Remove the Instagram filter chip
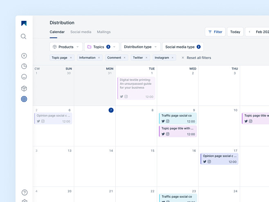Viewport: 269px width, 202px height. pyautogui.click(x=173, y=58)
